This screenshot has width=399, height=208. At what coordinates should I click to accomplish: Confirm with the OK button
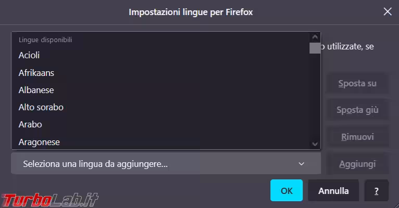[286, 191]
